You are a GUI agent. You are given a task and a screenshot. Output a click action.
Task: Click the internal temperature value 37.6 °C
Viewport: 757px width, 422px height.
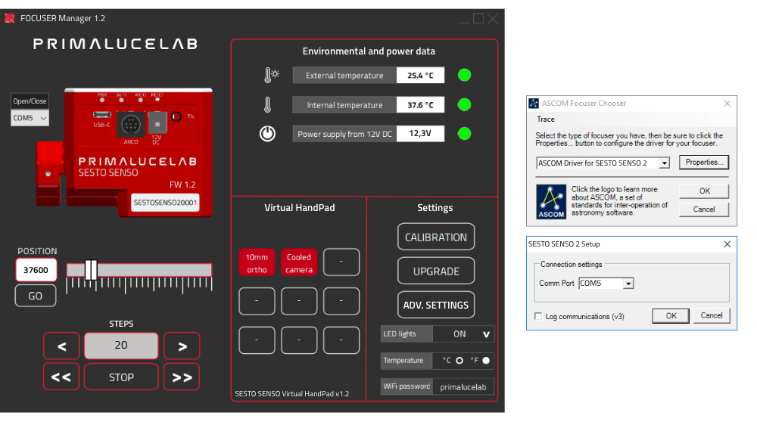[x=420, y=104]
